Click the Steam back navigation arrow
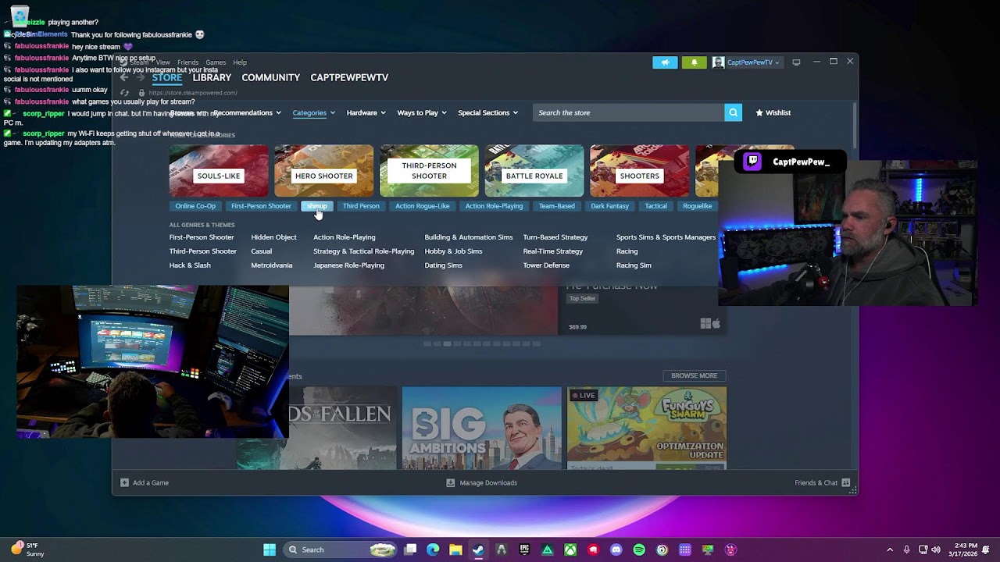 [x=124, y=77]
